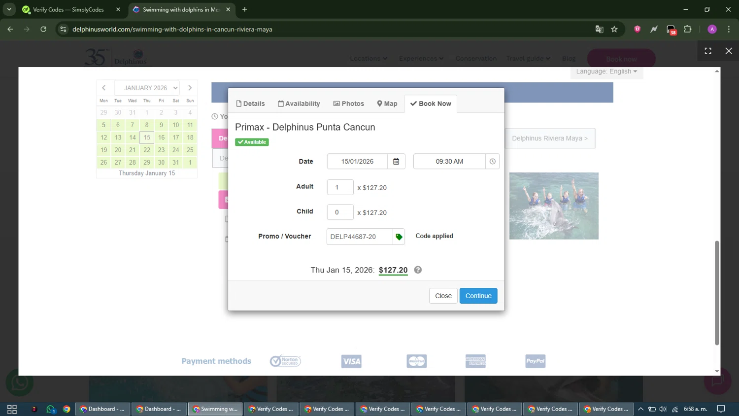739x416 pixels.
Task: Switch to the Map tab
Action: pos(387,104)
